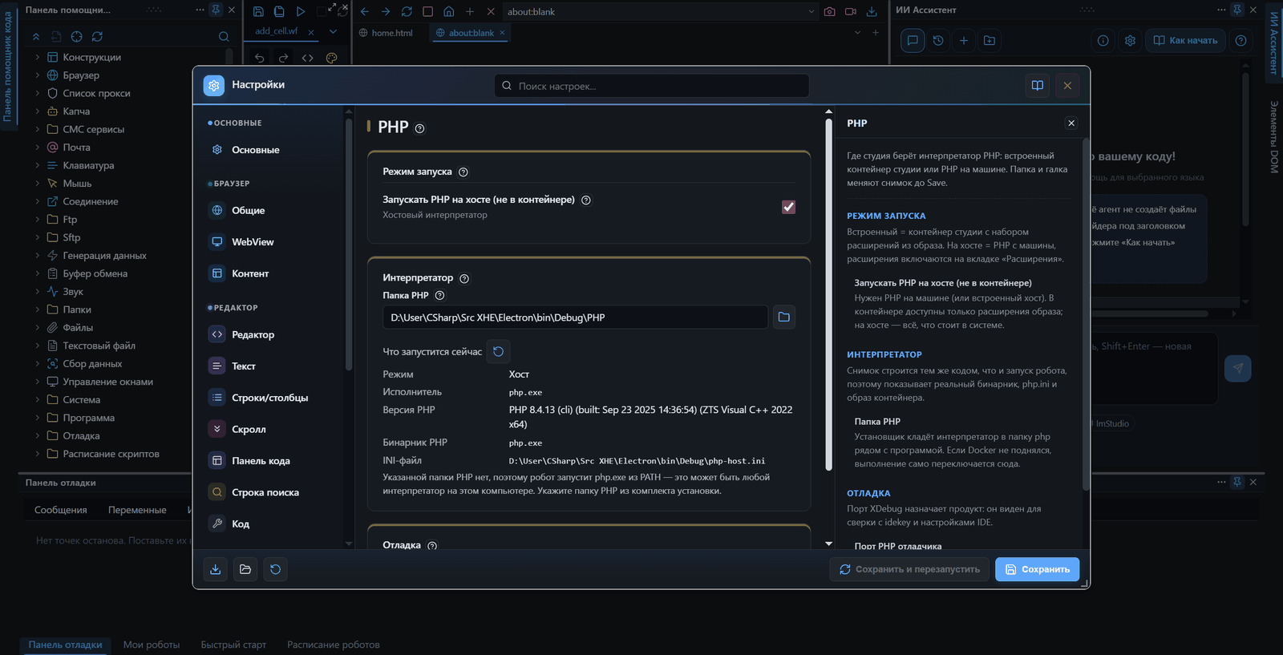Expand the "Почта" tree node
The width and height of the screenshot is (1283, 655).
point(37,148)
